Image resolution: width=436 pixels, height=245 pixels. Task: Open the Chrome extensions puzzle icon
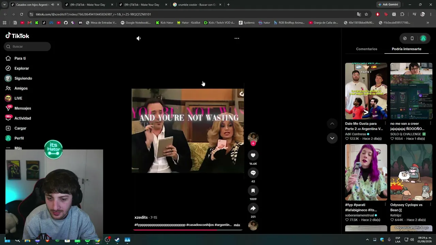click(x=402, y=14)
